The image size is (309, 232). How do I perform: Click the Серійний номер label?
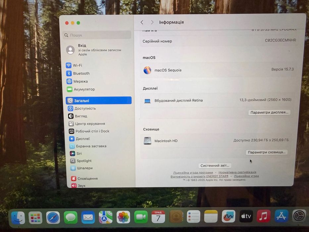point(157,41)
